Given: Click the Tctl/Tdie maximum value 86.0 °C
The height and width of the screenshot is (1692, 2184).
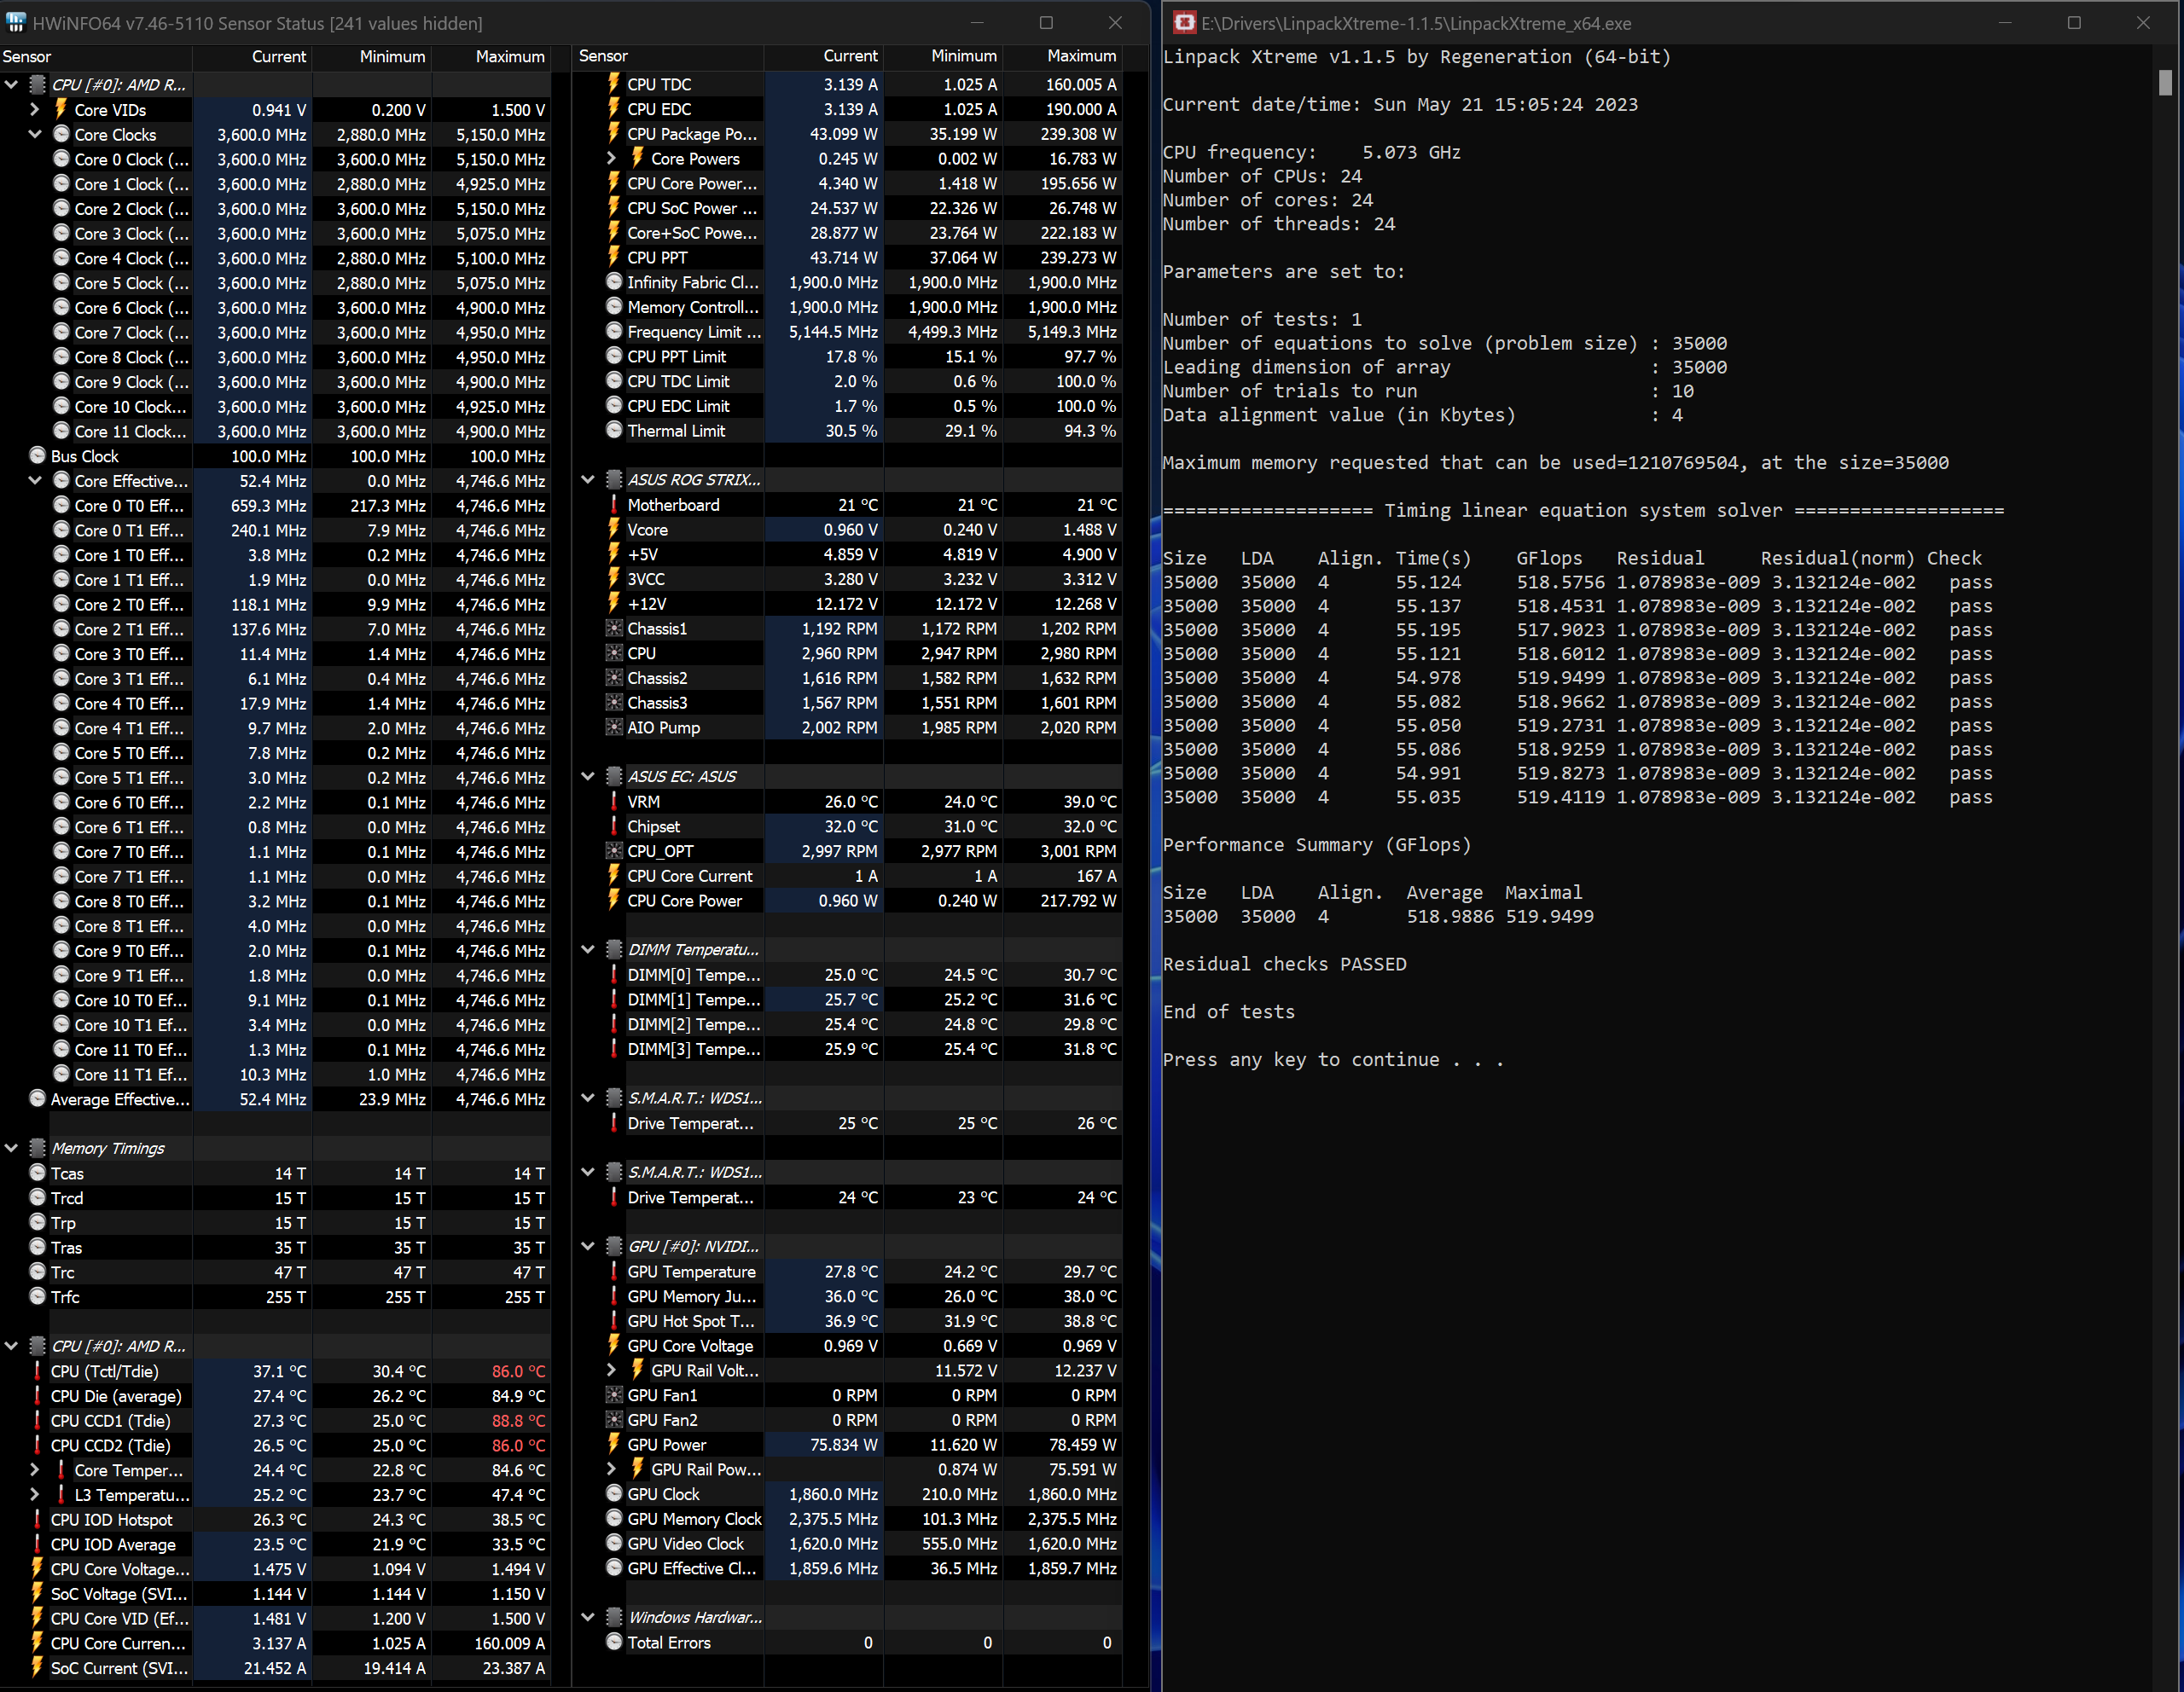Looking at the screenshot, I should [x=518, y=1371].
